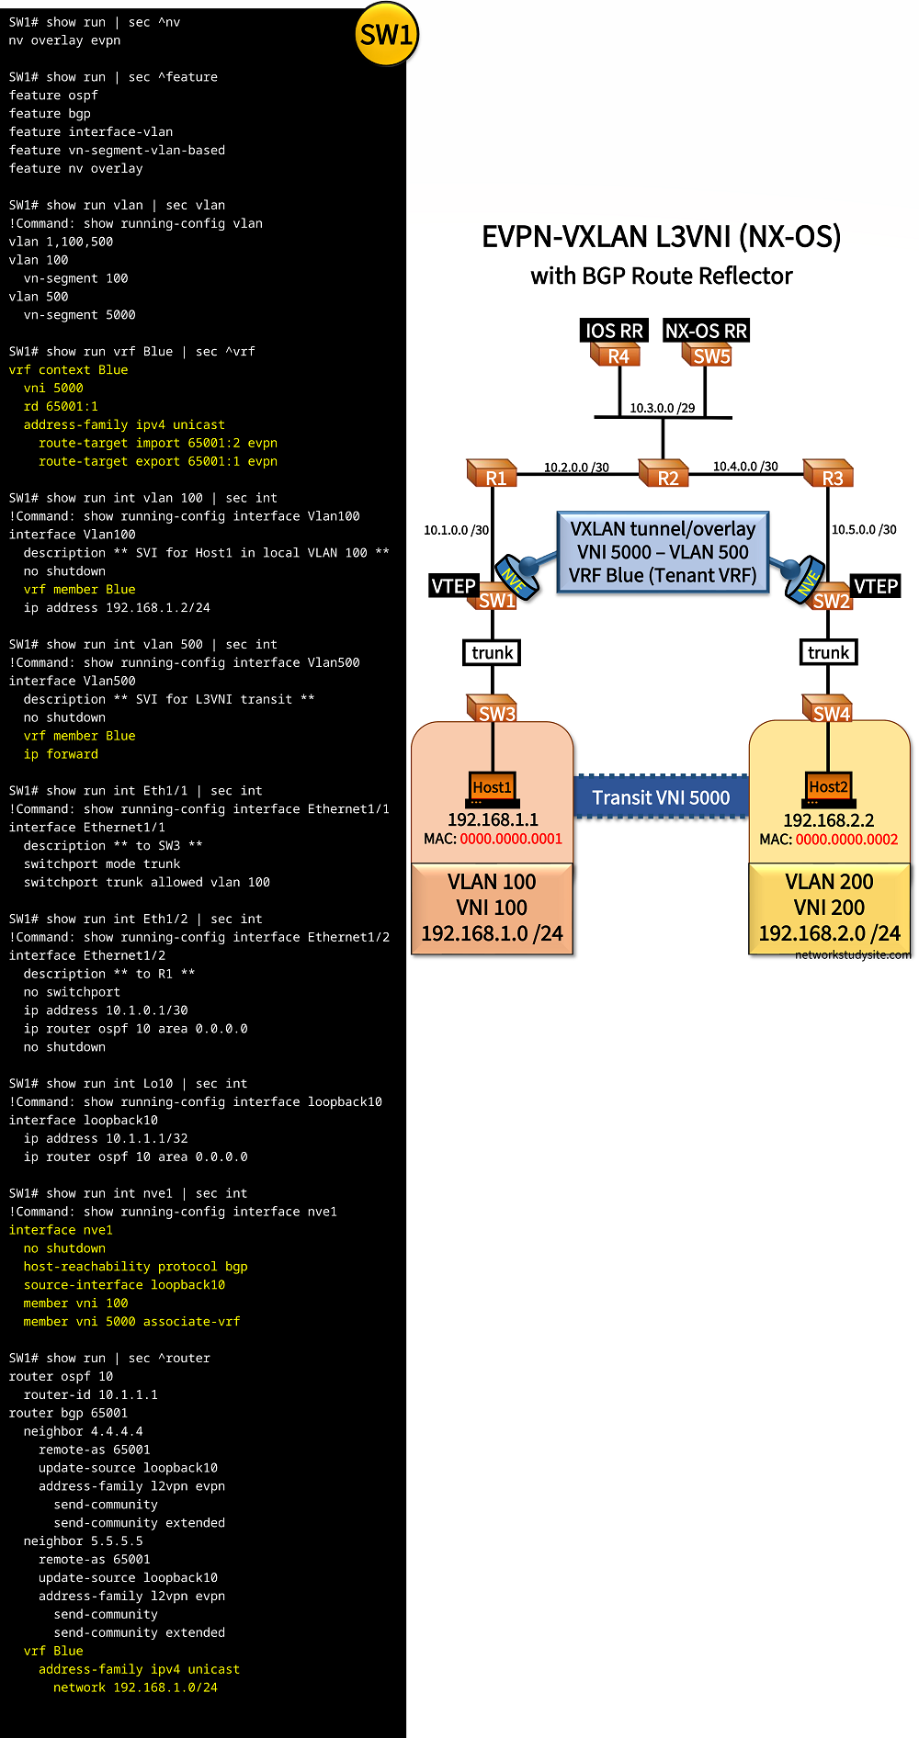Click the NVE icon beside SW1
The image size is (919, 1738).
click(516, 577)
